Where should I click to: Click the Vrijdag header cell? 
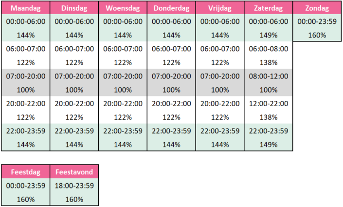click(x=220, y=8)
